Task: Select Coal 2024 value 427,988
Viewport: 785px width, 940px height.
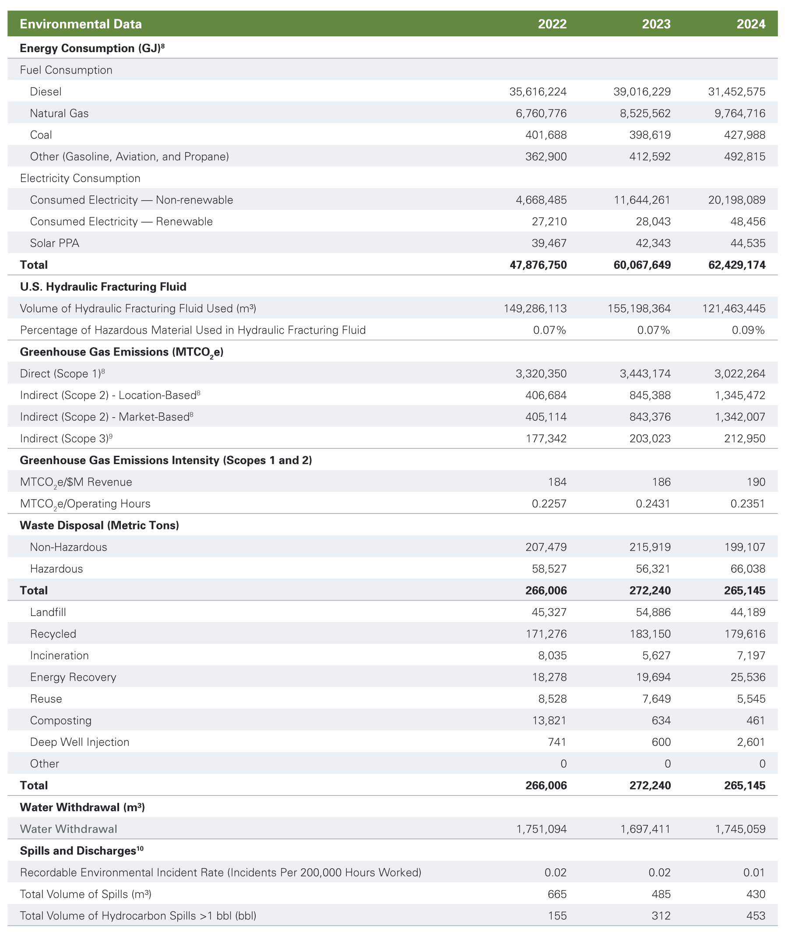Action: (x=745, y=135)
